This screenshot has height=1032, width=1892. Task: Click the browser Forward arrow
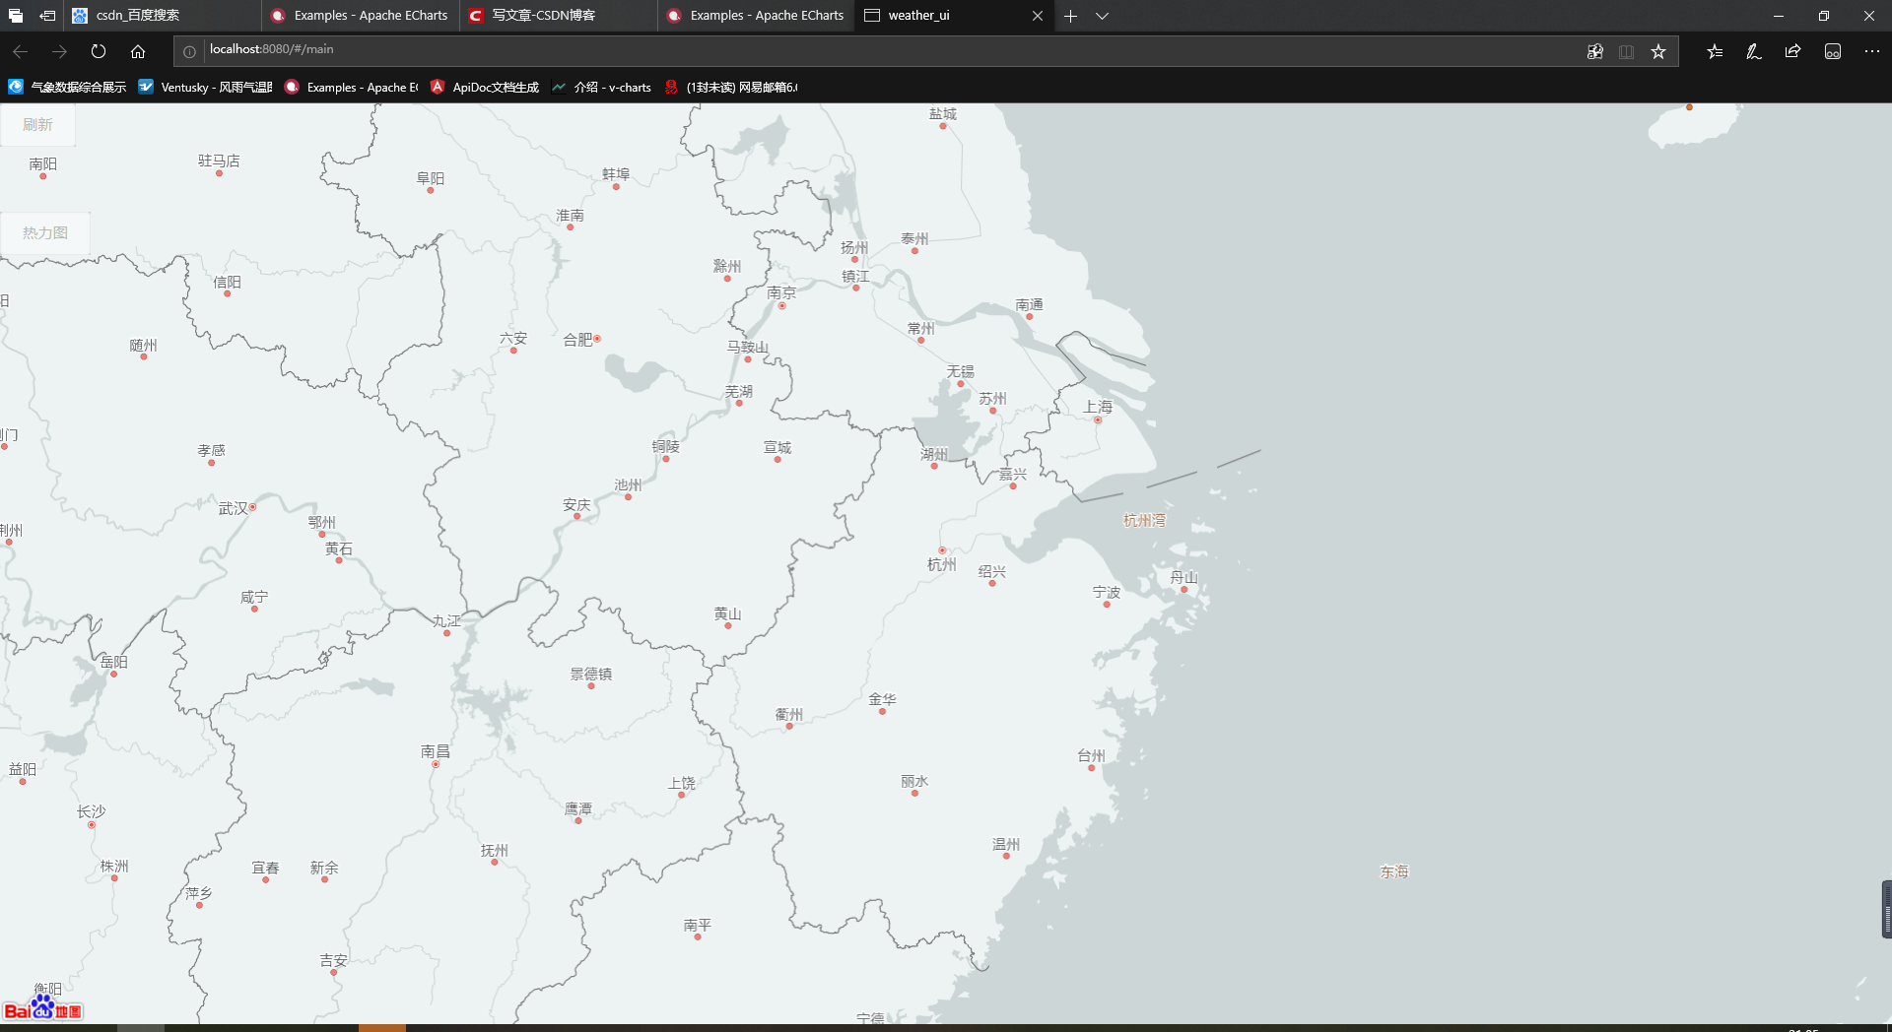coord(59,51)
